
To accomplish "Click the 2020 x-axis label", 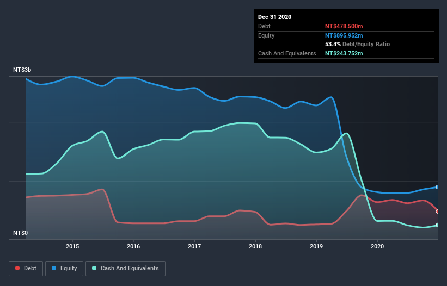I will click(x=377, y=246).
